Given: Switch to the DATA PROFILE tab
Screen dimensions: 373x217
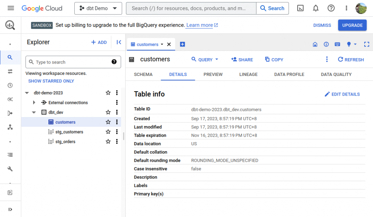Looking at the screenshot, I should coord(289,74).
